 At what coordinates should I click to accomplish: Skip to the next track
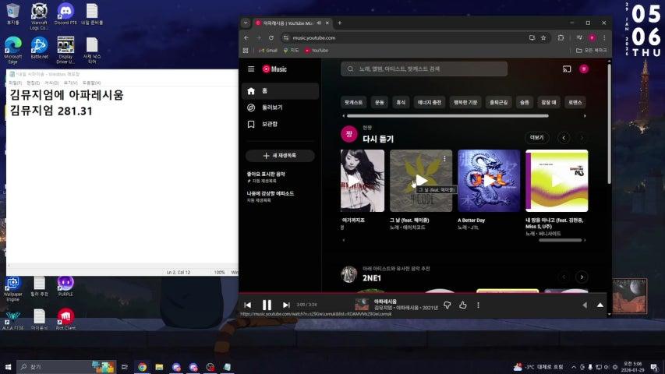(286, 305)
